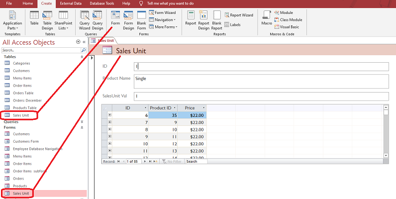The height and width of the screenshot is (199, 396).
Task: Create a Blank Form
Action: pos(141,18)
